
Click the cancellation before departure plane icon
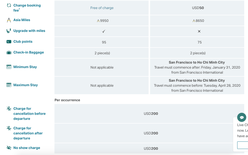coord(9,109)
